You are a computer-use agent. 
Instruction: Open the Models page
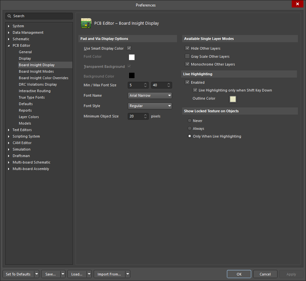(25, 123)
